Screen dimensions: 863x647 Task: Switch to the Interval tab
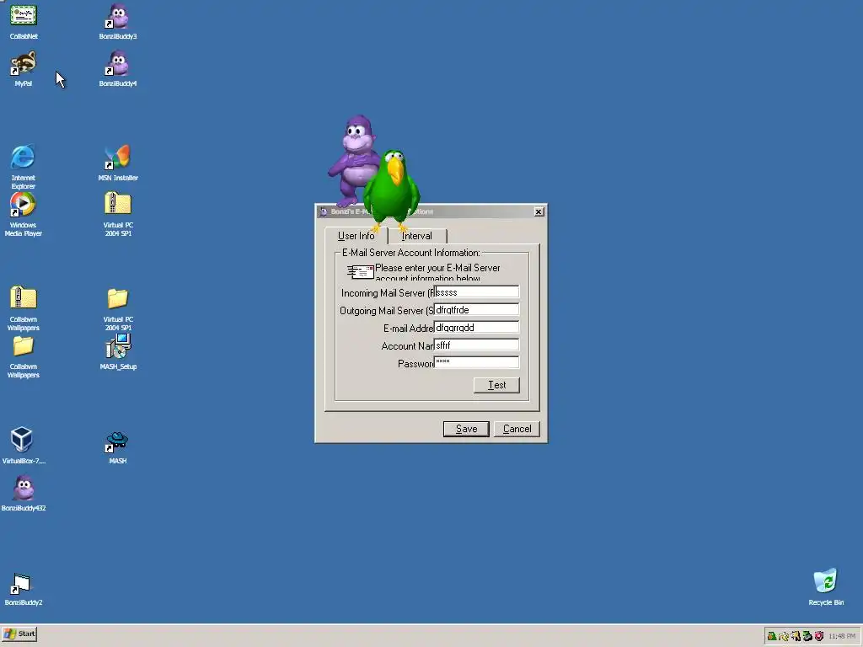(x=416, y=236)
